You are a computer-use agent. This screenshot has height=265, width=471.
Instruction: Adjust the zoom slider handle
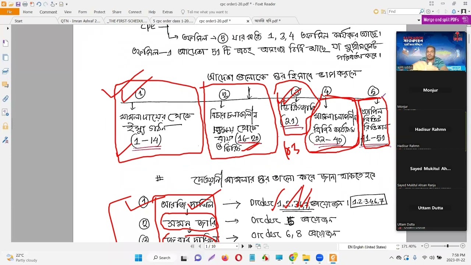click(x=447, y=246)
